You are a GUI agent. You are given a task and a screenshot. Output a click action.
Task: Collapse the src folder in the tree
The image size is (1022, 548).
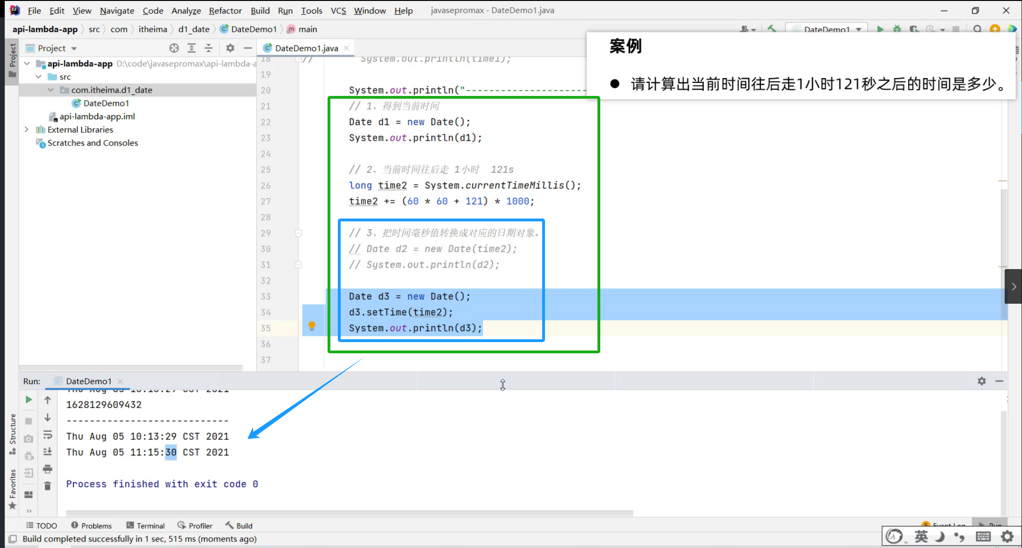39,77
